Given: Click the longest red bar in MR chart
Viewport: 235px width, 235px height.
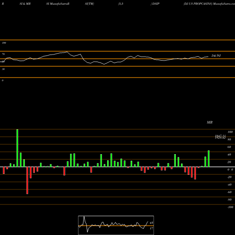Looking at the screenshot, I should coord(27,180).
